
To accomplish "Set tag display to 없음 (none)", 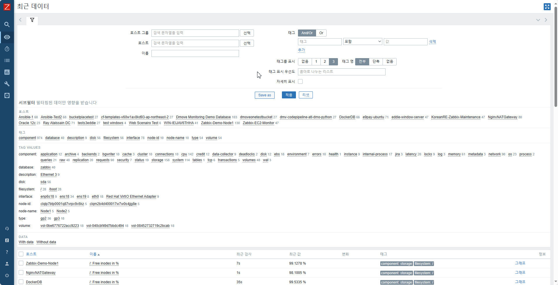I will pos(305,62).
